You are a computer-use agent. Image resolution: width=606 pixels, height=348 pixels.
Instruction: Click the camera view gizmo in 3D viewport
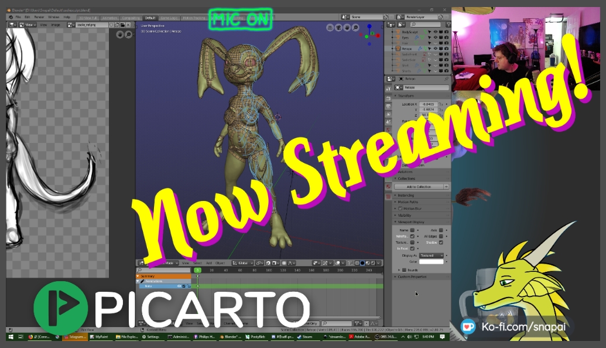(338, 28)
